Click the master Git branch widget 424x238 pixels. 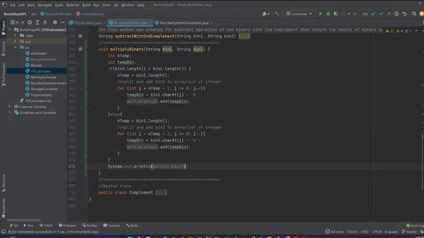coord(409,231)
